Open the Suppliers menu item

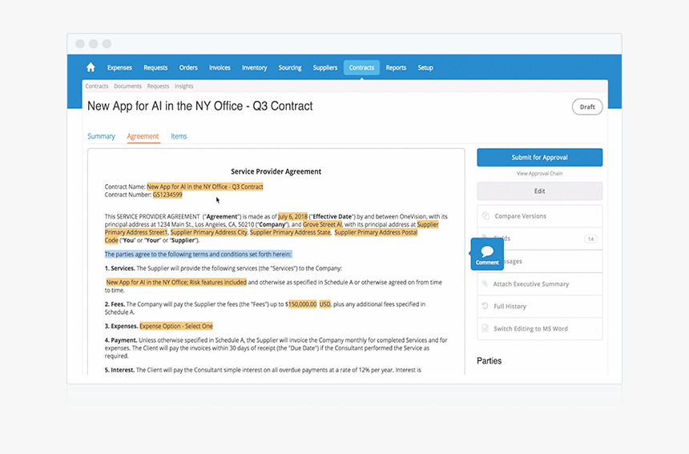pyautogui.click(x=325, y=68)
